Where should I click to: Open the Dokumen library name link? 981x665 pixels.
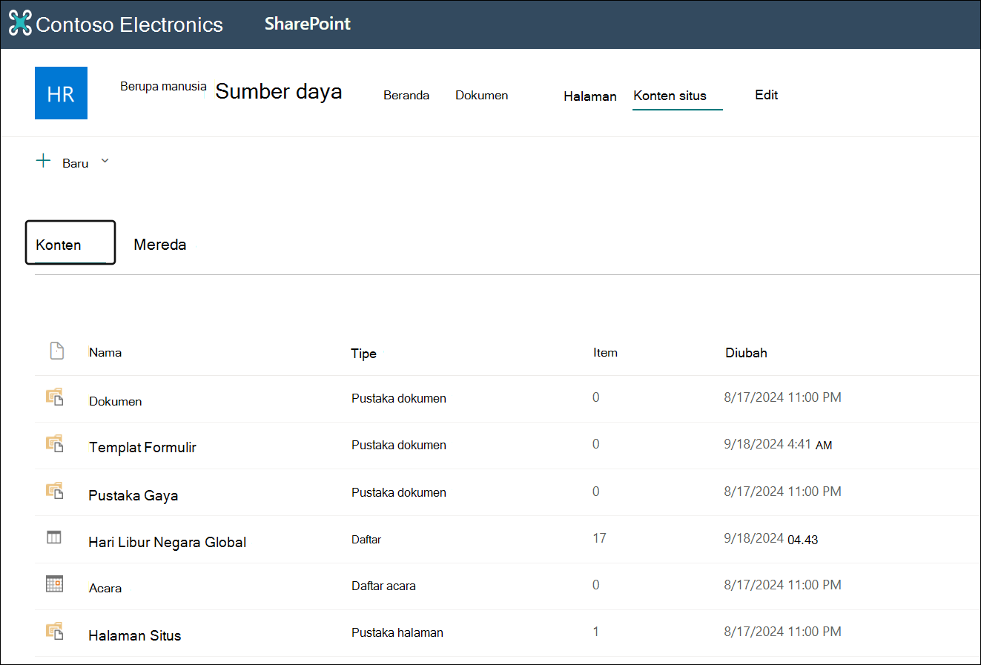pos(116,401)
